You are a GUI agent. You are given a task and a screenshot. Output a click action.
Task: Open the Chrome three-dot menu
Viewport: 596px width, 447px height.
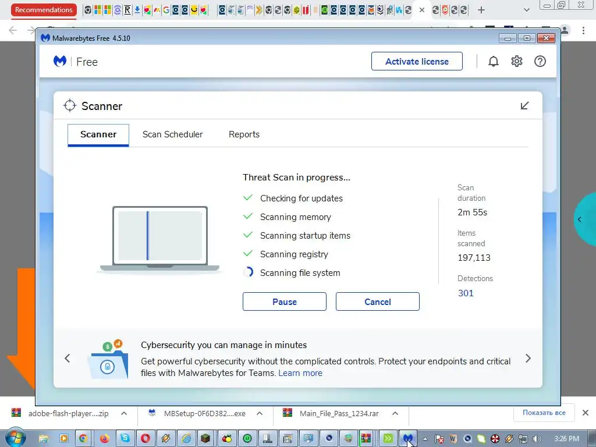[583, 30]
